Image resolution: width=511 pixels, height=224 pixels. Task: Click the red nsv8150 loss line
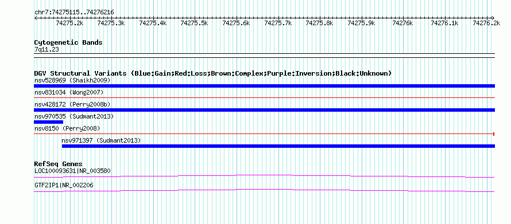click(264, 134)
